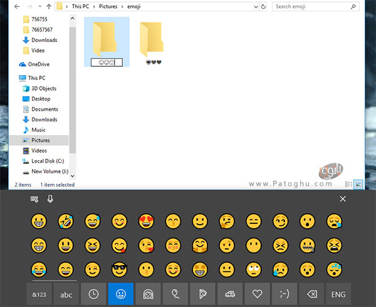Insert the heart eyes emoji
The height and width of the screenshot is (307, 376).
tap(146, 221)
